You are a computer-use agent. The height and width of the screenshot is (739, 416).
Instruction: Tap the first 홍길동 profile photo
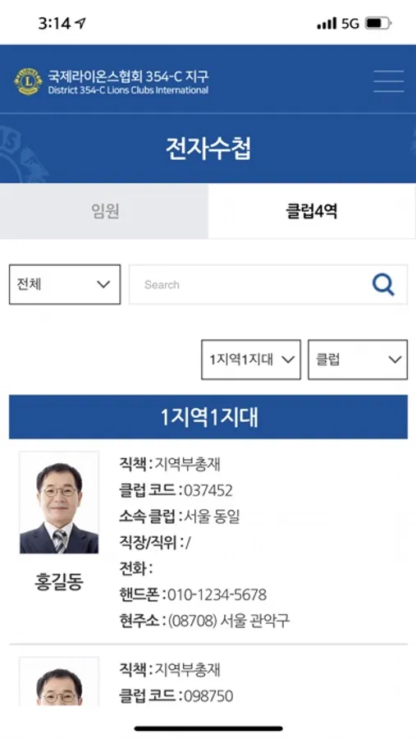(59, 503)
